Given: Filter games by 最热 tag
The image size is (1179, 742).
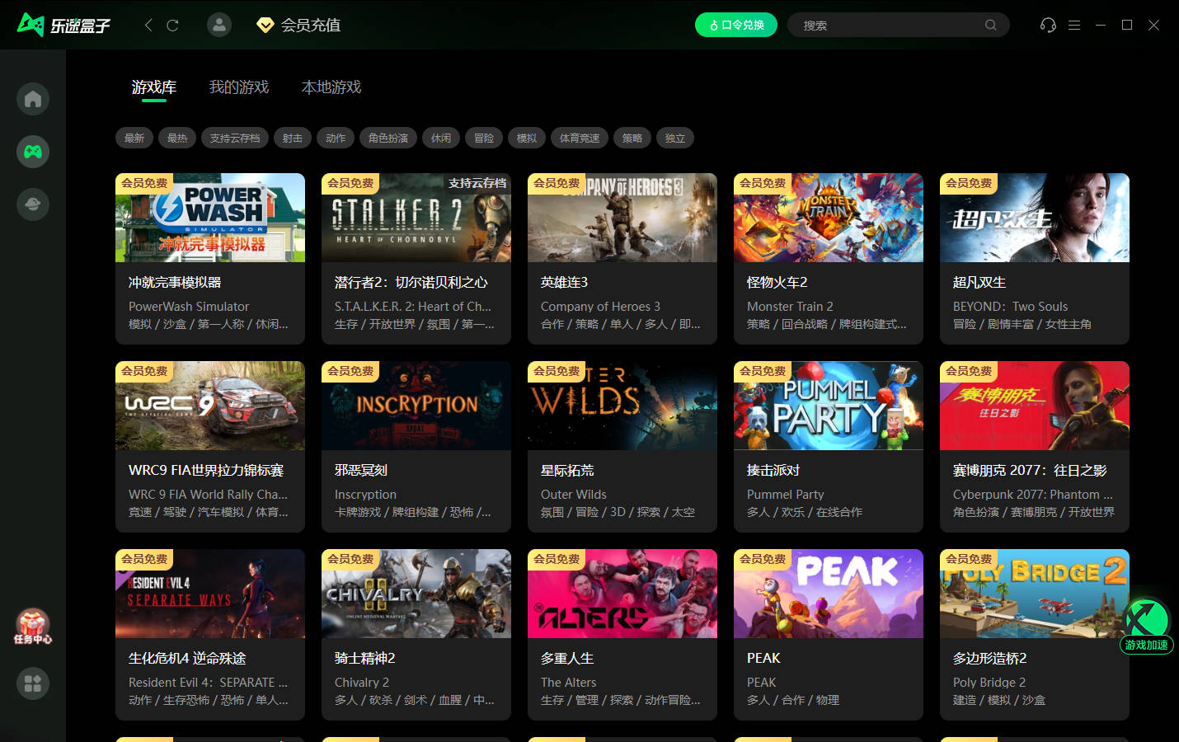Looking at the screenshot, I should click(177, 138).
